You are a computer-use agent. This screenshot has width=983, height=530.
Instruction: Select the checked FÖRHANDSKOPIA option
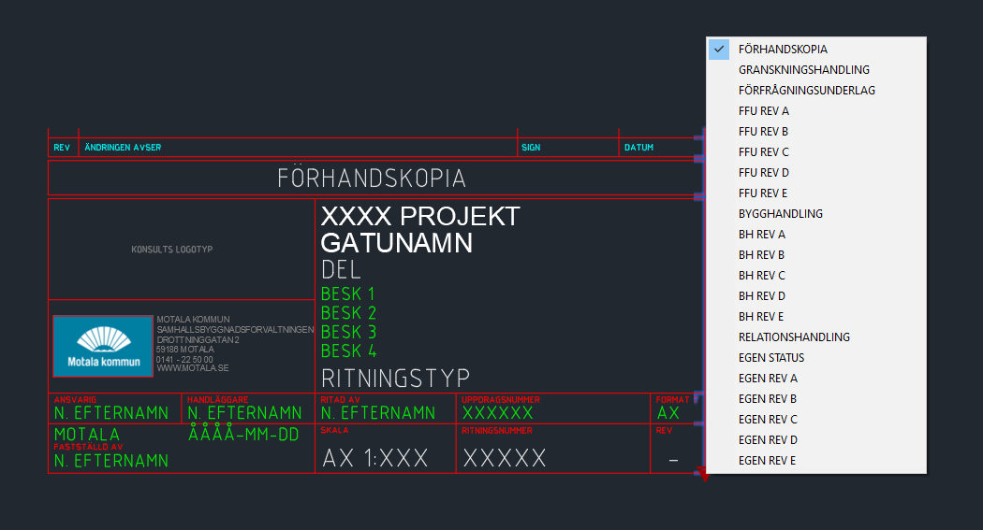pyautogui.click(x=783, y=50)
